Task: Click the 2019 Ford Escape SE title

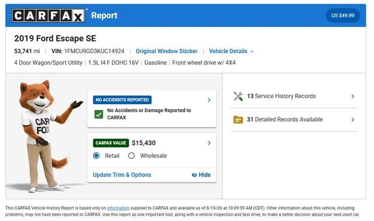Action: tap(55, 39)
